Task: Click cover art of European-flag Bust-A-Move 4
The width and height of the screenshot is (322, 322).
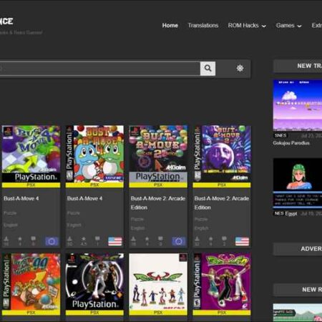Action: coord(31,154)
